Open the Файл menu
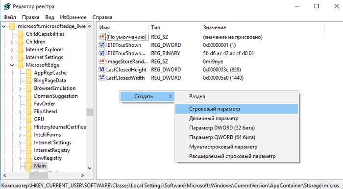The width and height of the screenshot is (343, 189). coord(10,17)
